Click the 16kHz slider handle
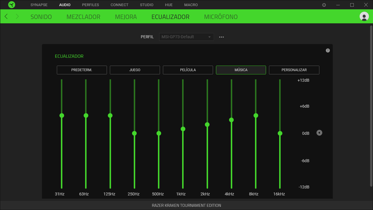Viewport: 373px width, 210px height. point(280,133)
